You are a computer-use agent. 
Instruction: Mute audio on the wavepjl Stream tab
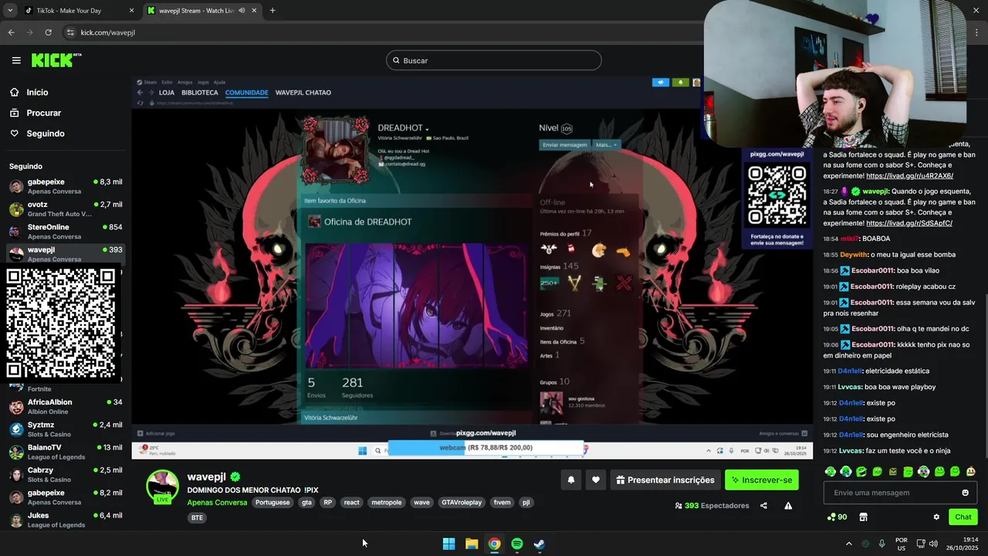[x=242, y=11]
